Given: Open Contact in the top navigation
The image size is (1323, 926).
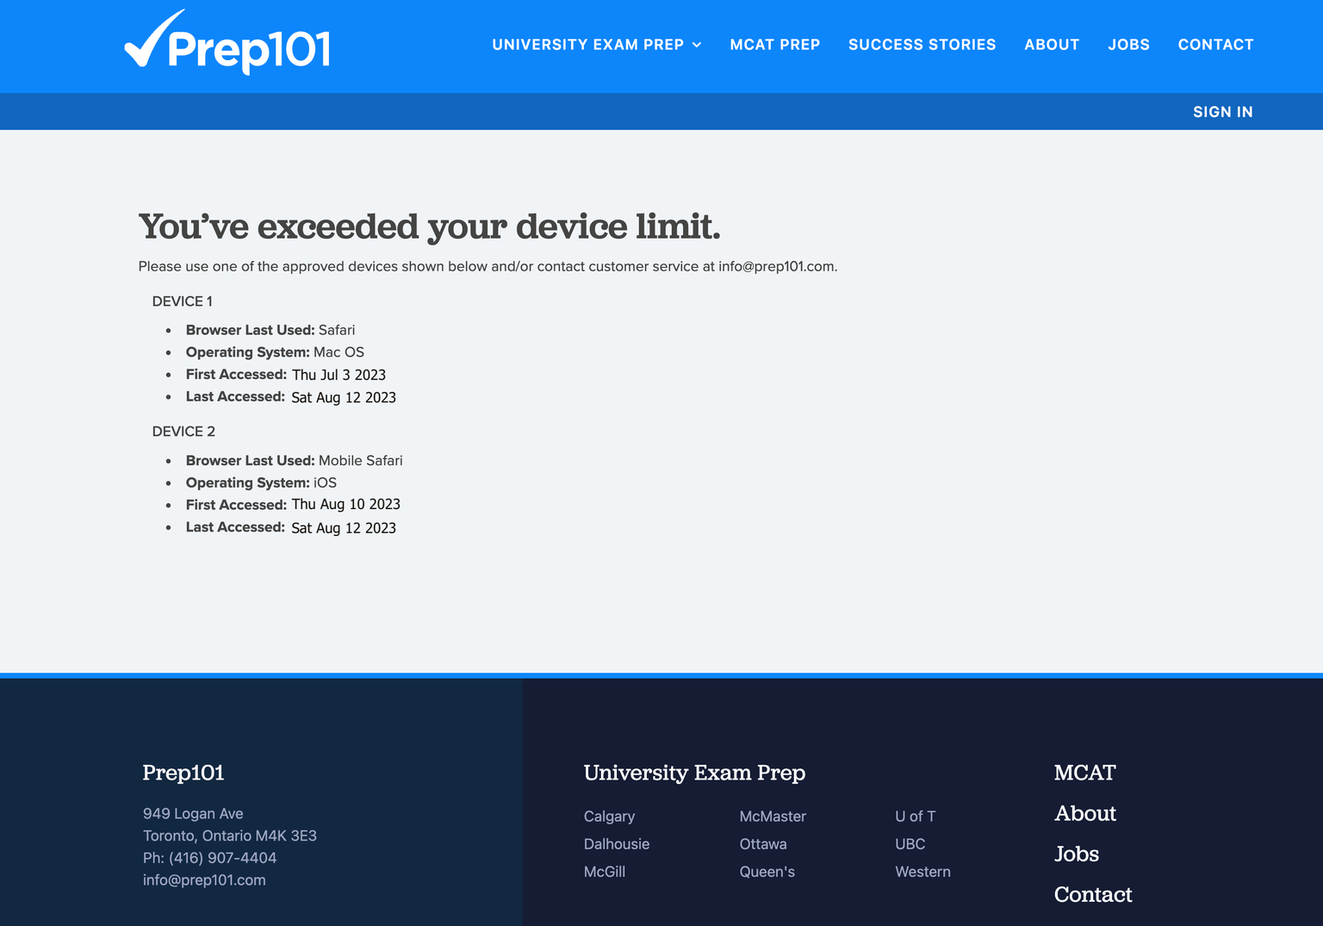Looking at the screenshot, I should coord(1215,45).
